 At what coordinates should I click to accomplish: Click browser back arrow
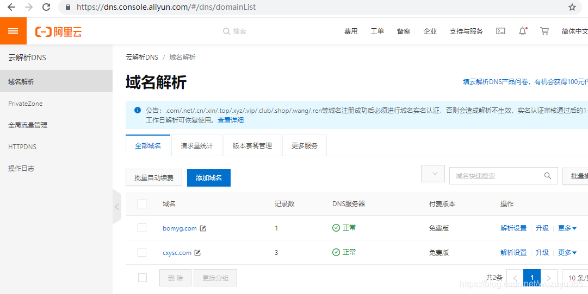pos(11,7)
